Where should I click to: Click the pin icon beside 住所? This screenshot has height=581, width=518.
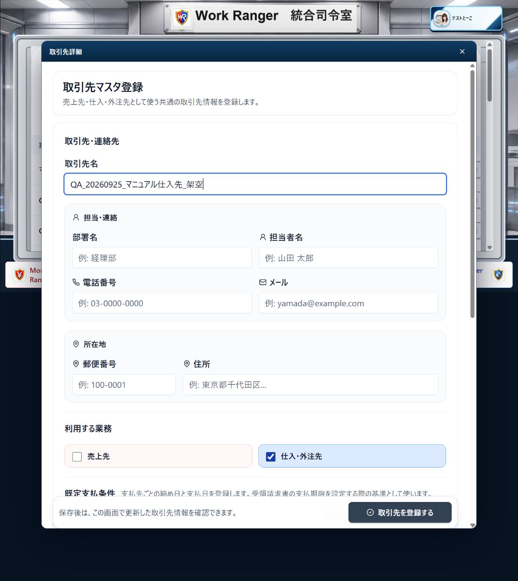187,364
